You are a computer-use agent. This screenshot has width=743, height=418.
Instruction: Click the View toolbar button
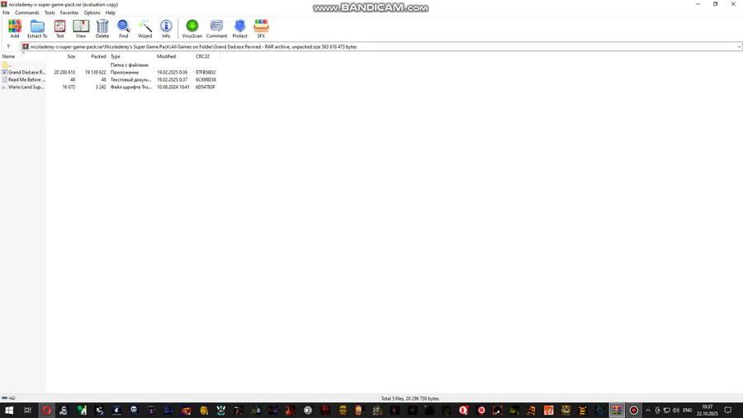81,28
